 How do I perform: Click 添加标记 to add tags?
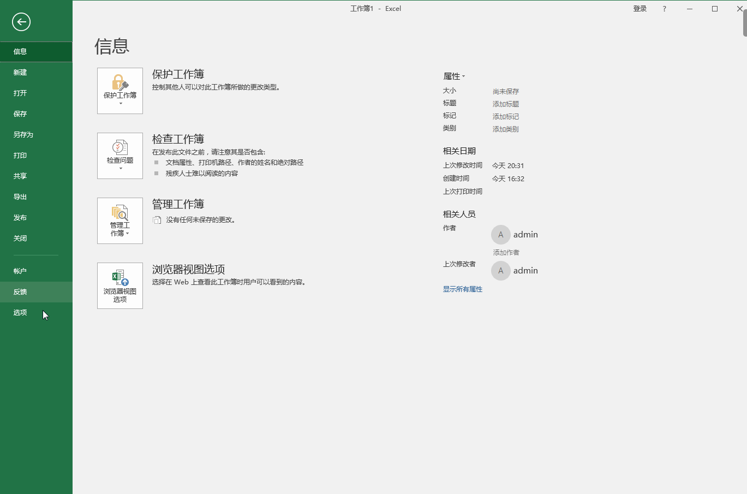[x=506, y=117]
